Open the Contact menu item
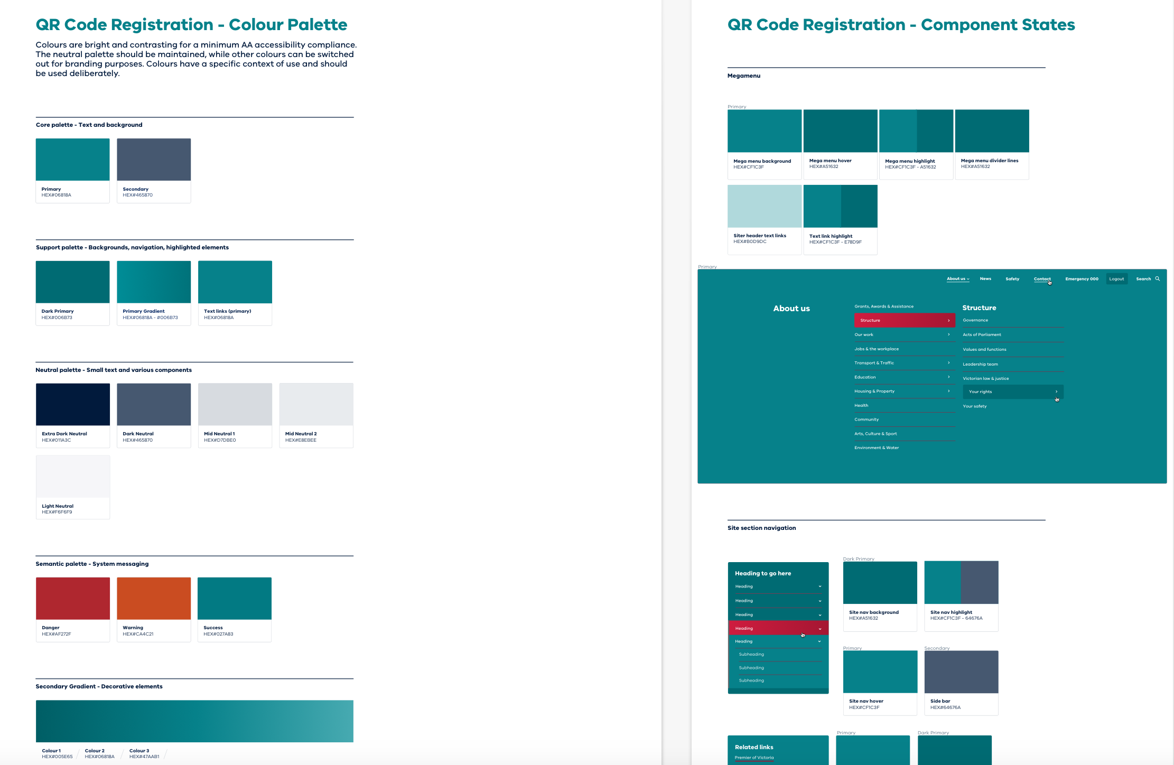Screen dimensions: 1174x765 [1042, 279]
